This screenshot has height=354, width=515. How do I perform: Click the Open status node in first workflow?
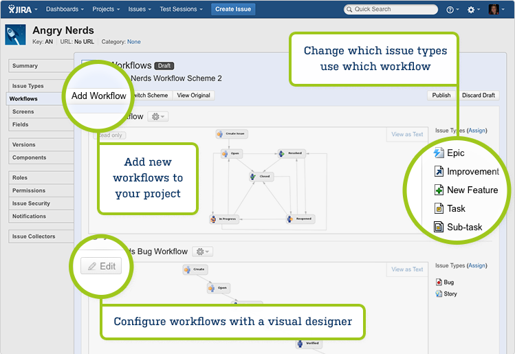(231, 153)
